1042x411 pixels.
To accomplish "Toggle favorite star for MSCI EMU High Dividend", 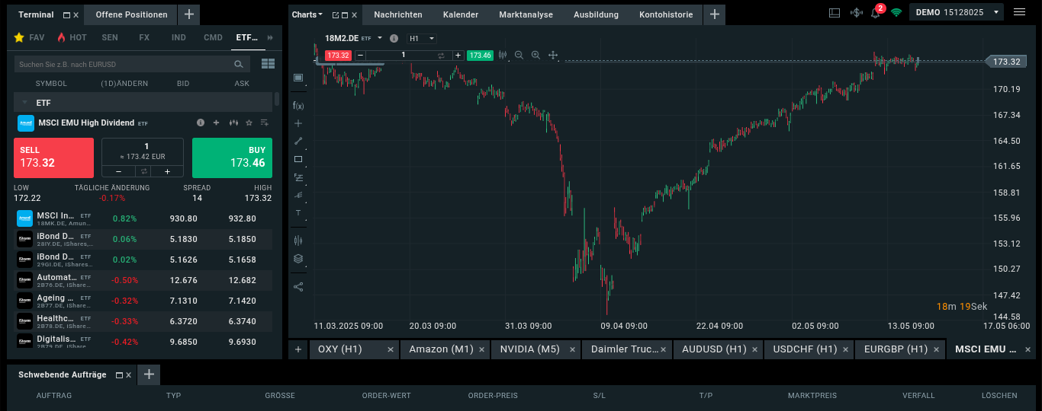I will [249, 123].
